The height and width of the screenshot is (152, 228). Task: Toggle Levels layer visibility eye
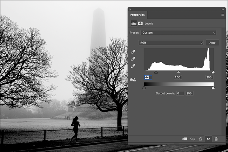tap(208, 139)
